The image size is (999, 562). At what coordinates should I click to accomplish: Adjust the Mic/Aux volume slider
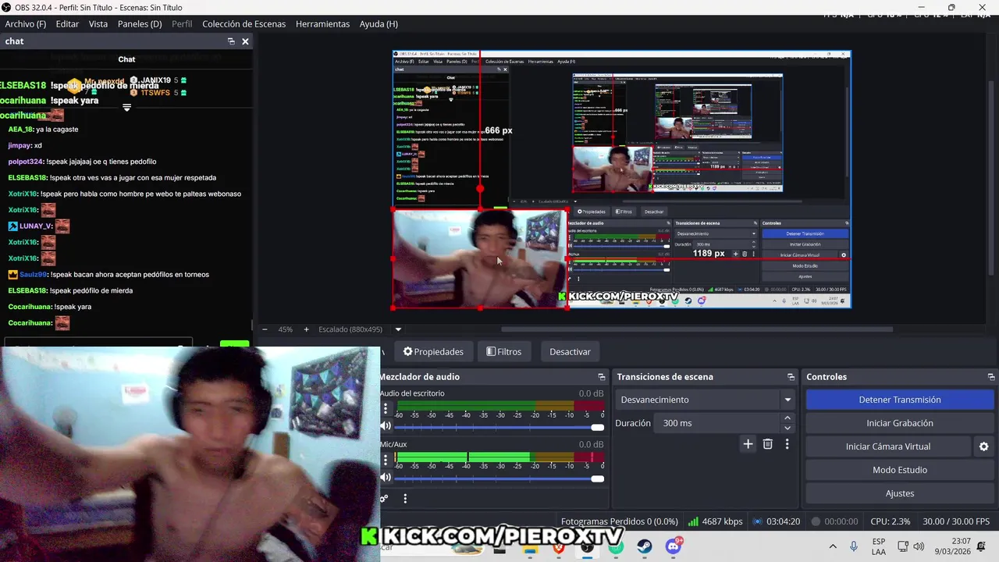click(x=498, y=478)
